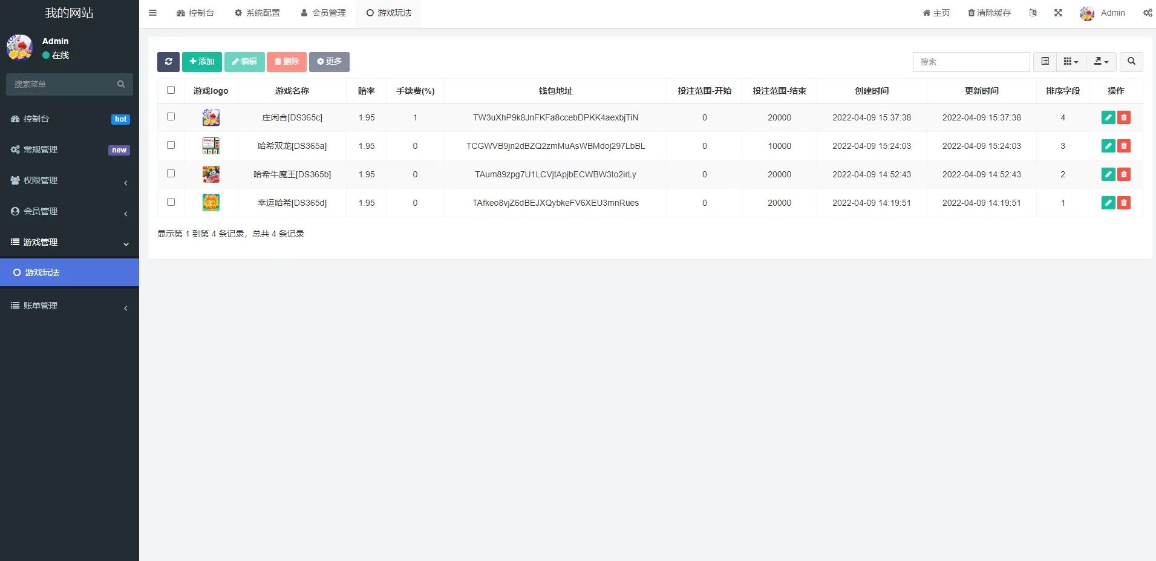Check the select-all checkbox in table header

[171, 90]
